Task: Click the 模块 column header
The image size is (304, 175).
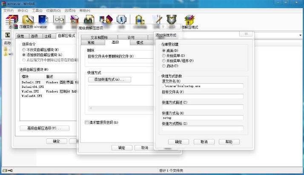Action: (x=32, y=76)
